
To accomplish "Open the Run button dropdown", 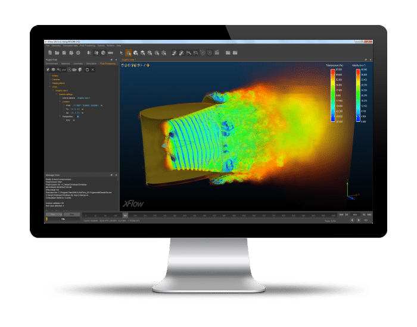I will pyautogui.click(x=61, y=215).
